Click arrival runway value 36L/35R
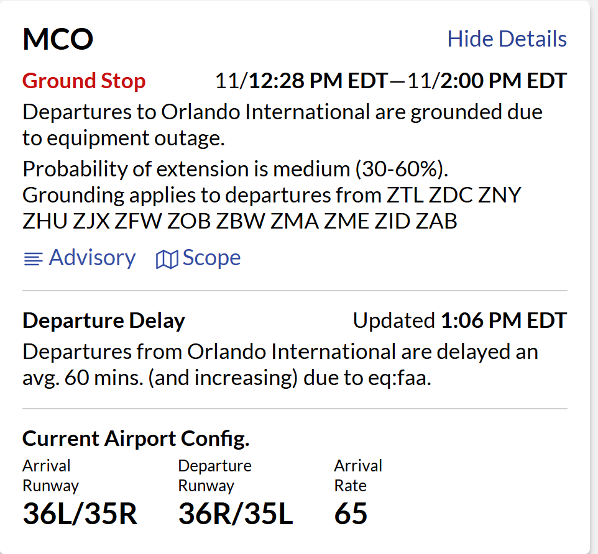Viewport: 598px width, 554px height. pyautogui.click(x=80, y=514)
